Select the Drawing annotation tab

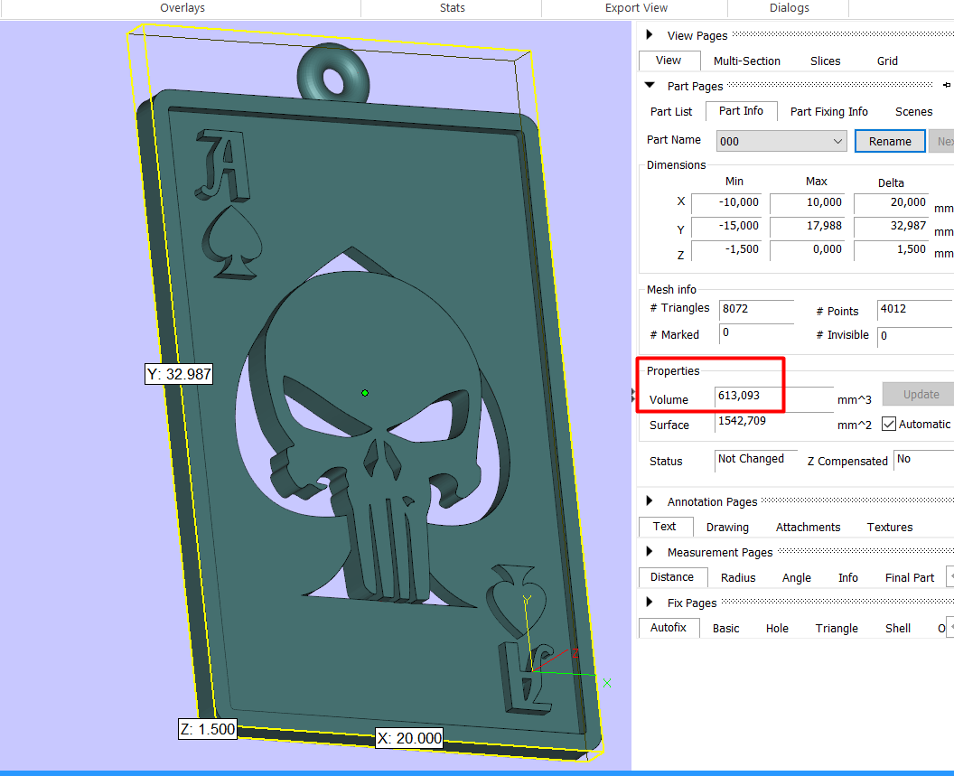(x=727, y=527)
